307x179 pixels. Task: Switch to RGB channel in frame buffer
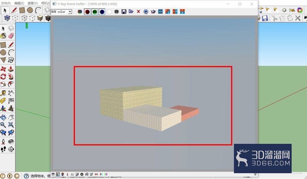point(80,12)
